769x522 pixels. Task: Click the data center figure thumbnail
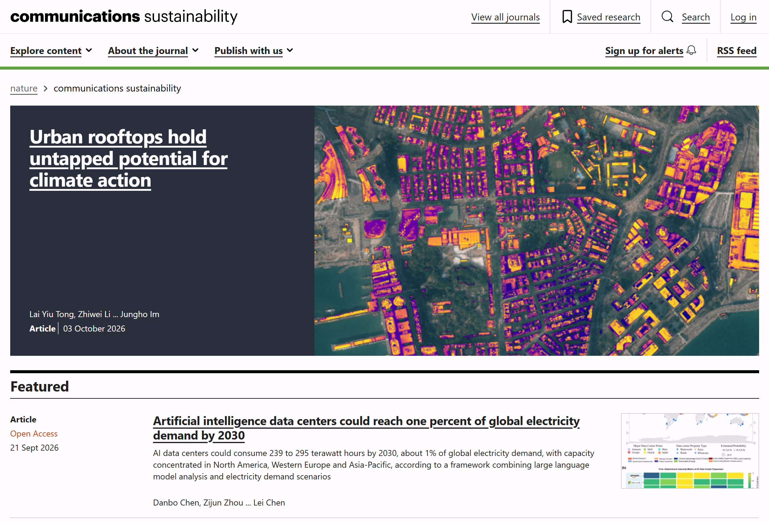pyautogui.click(x=689, y=451)
